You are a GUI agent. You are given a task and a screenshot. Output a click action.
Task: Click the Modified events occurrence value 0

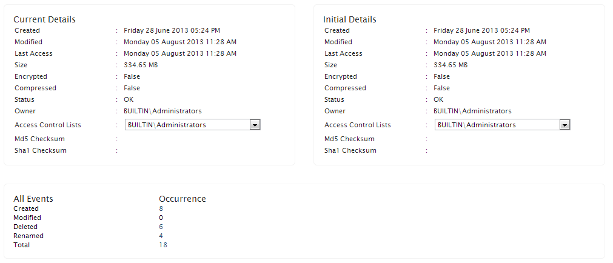[161, 218]
